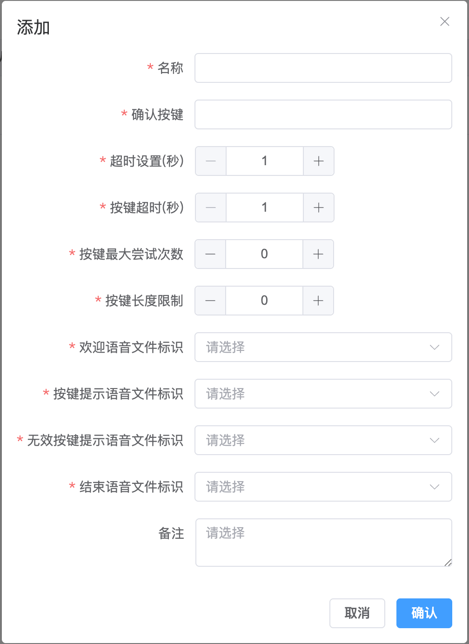The image size is (469, 644).
Task: Open the 欢迎语音文件标识 dropdown
Action: coord(323,347)
